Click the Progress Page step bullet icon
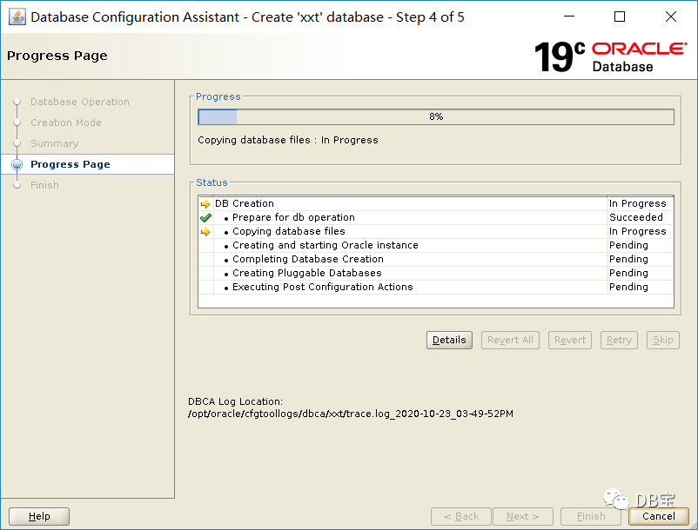Screen dimensions: 698x530 17,164
